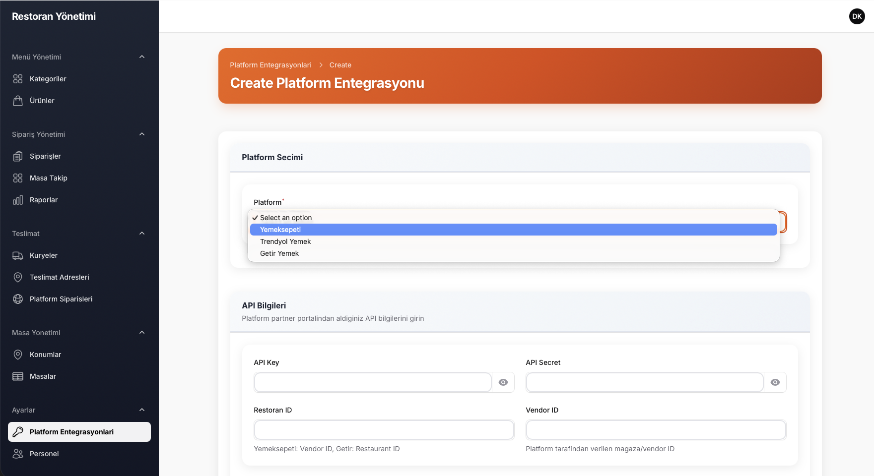Open Personel from the sidebar
This screenshot has width=874, height=476.
44,454
